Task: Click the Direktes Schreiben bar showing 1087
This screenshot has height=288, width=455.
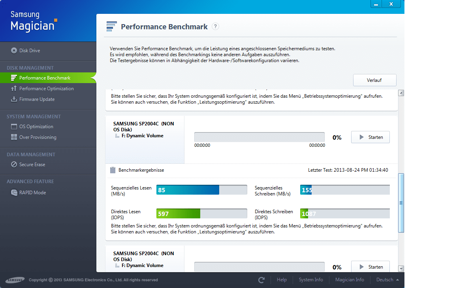Action: pyautogui.click(x=345, y=214)
